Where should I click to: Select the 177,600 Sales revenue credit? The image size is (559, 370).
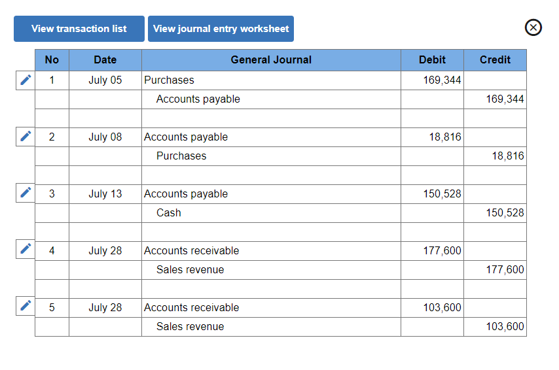coord(495,270)
